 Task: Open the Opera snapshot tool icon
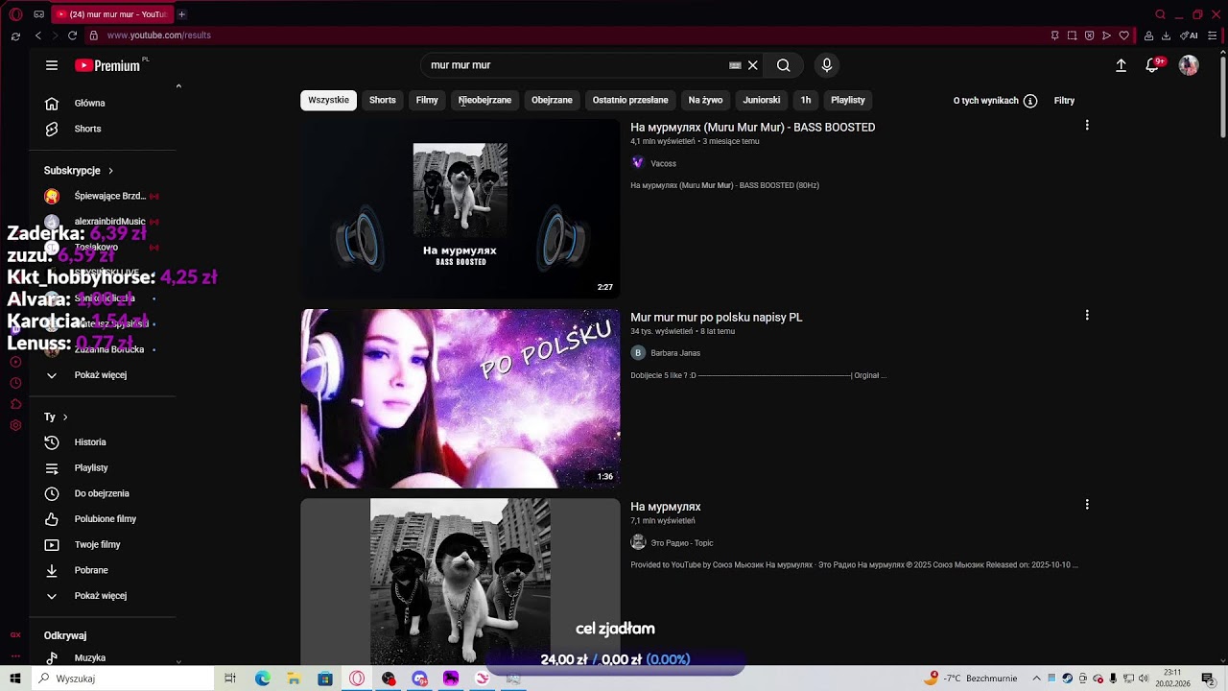(x=1072, y=36)
